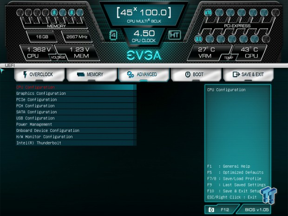Open USB Configuration entry
Screen dimensions: 288x216
coord(76,118)
